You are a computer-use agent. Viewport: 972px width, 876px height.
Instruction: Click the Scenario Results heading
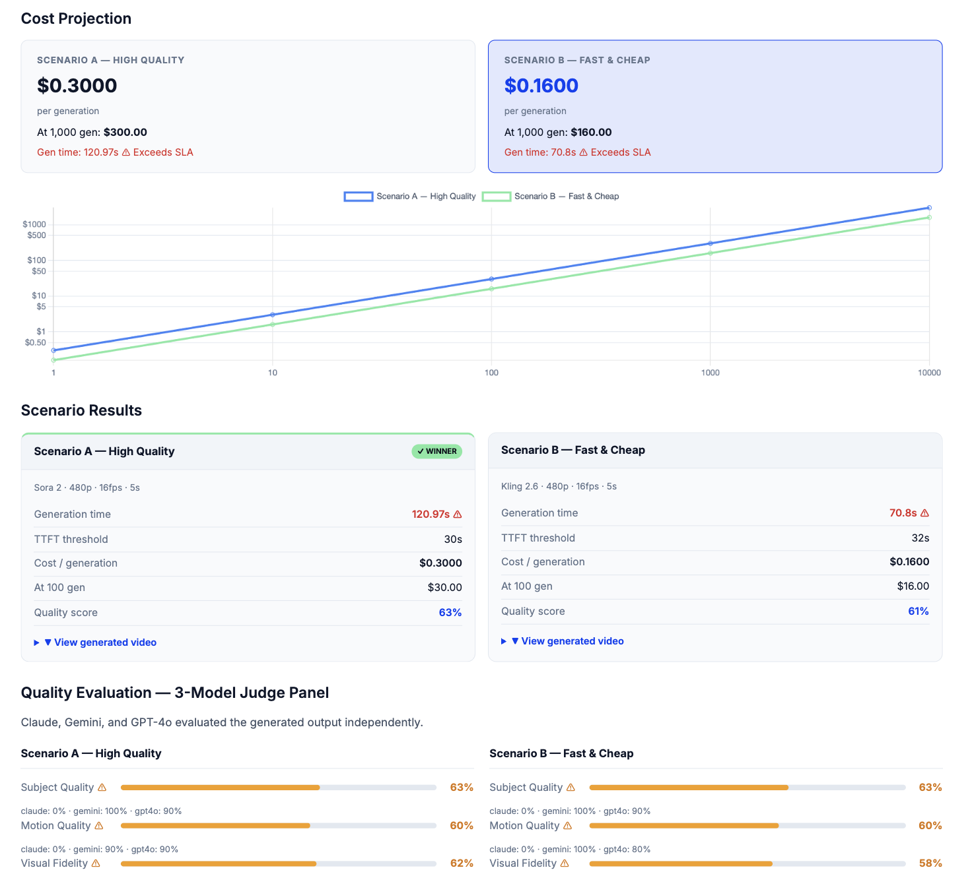pos(81,410)
